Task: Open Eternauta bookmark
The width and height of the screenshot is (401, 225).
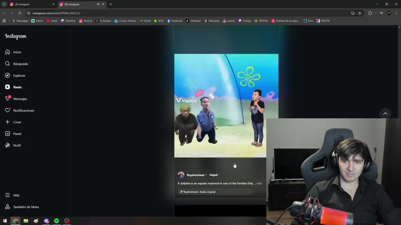Action: tap(212, 21)
